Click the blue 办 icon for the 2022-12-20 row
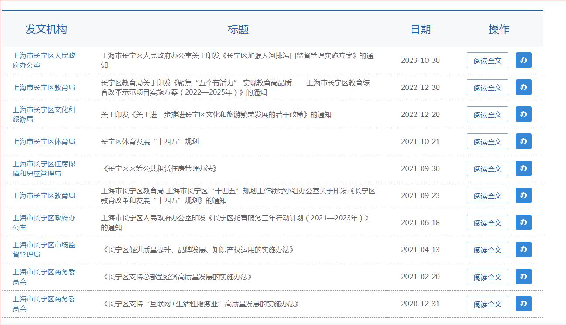Image resolution: width=566 pixels, height=325 pixels. pyautogui.click(x=524, y=114)
